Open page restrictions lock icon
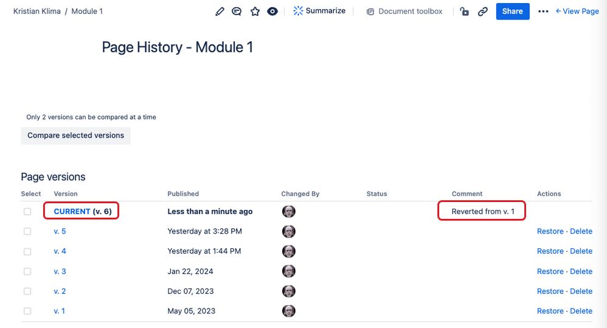The image size is (607, 328). pos(464,11)
